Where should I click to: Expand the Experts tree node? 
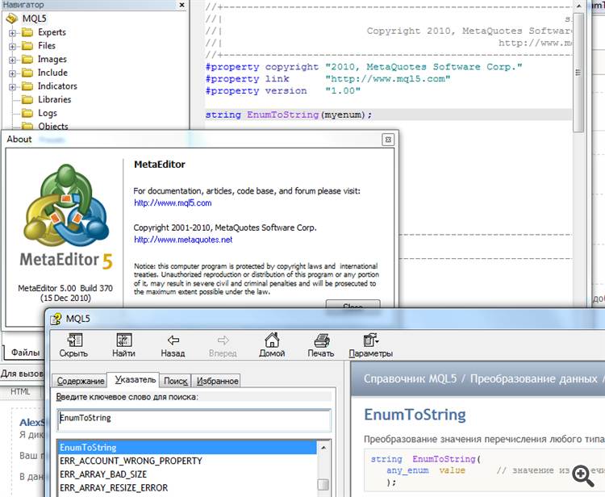pyautogui.click(x=12, y=33)
